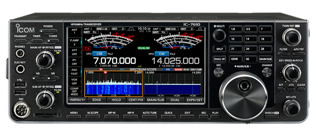318x132 pixels.
Task: Click the AUTO TUNE button
Action: [150, 117]
